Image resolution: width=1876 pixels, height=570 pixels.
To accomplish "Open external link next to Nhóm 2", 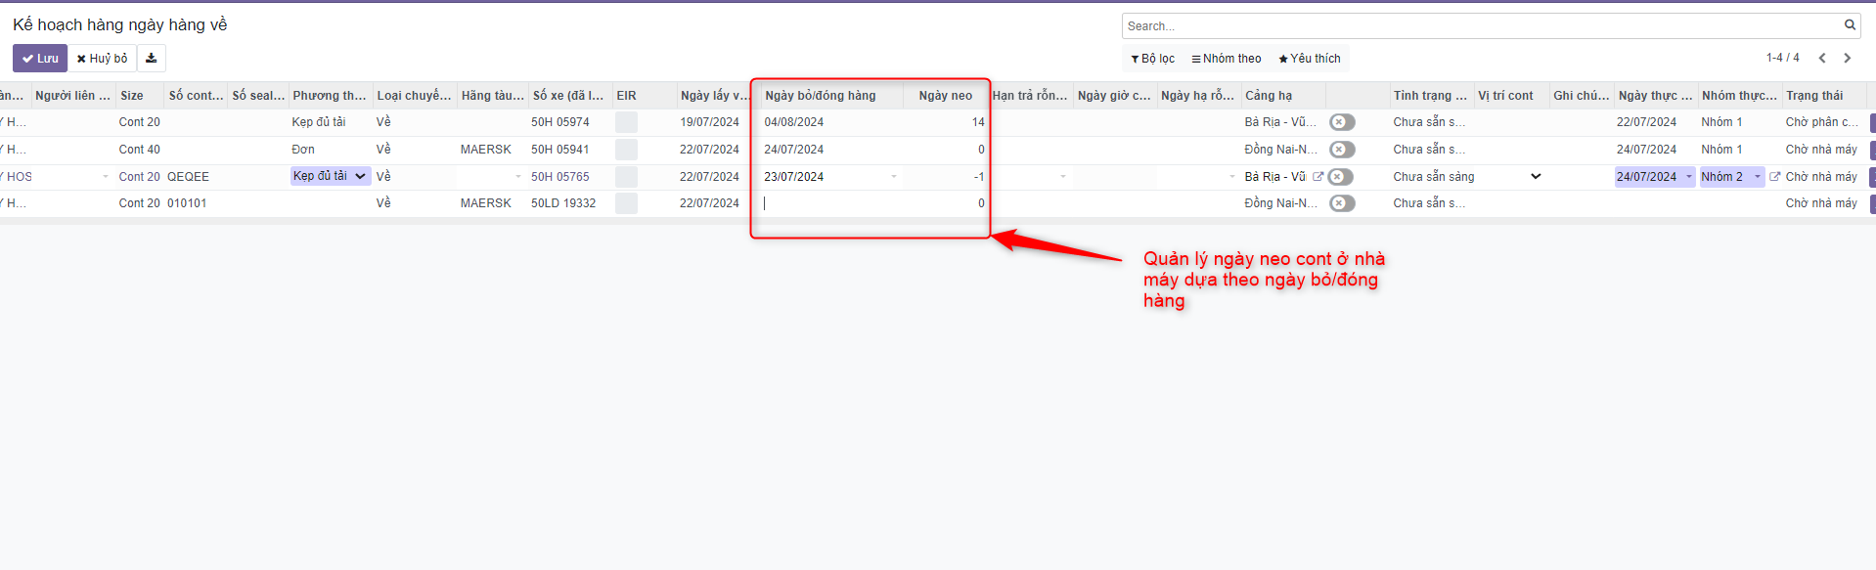I will click(1774, 177).
